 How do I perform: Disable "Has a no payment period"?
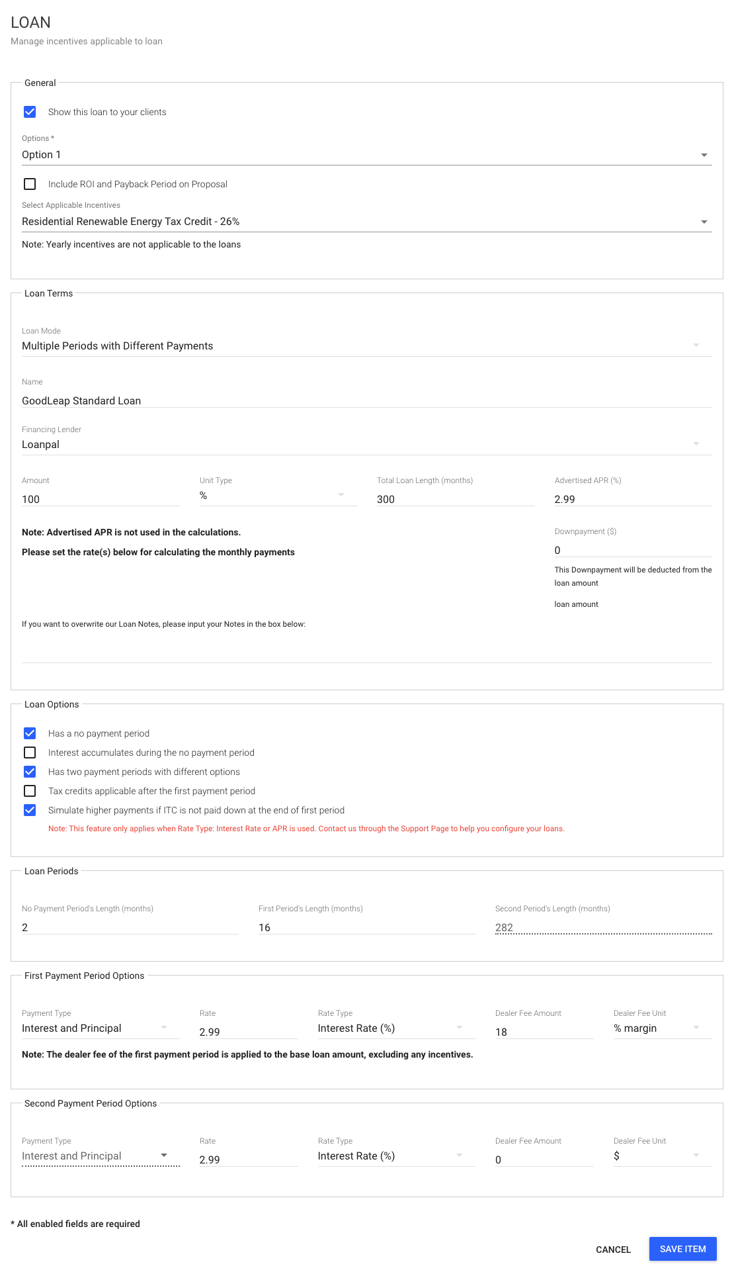(30, 733)
